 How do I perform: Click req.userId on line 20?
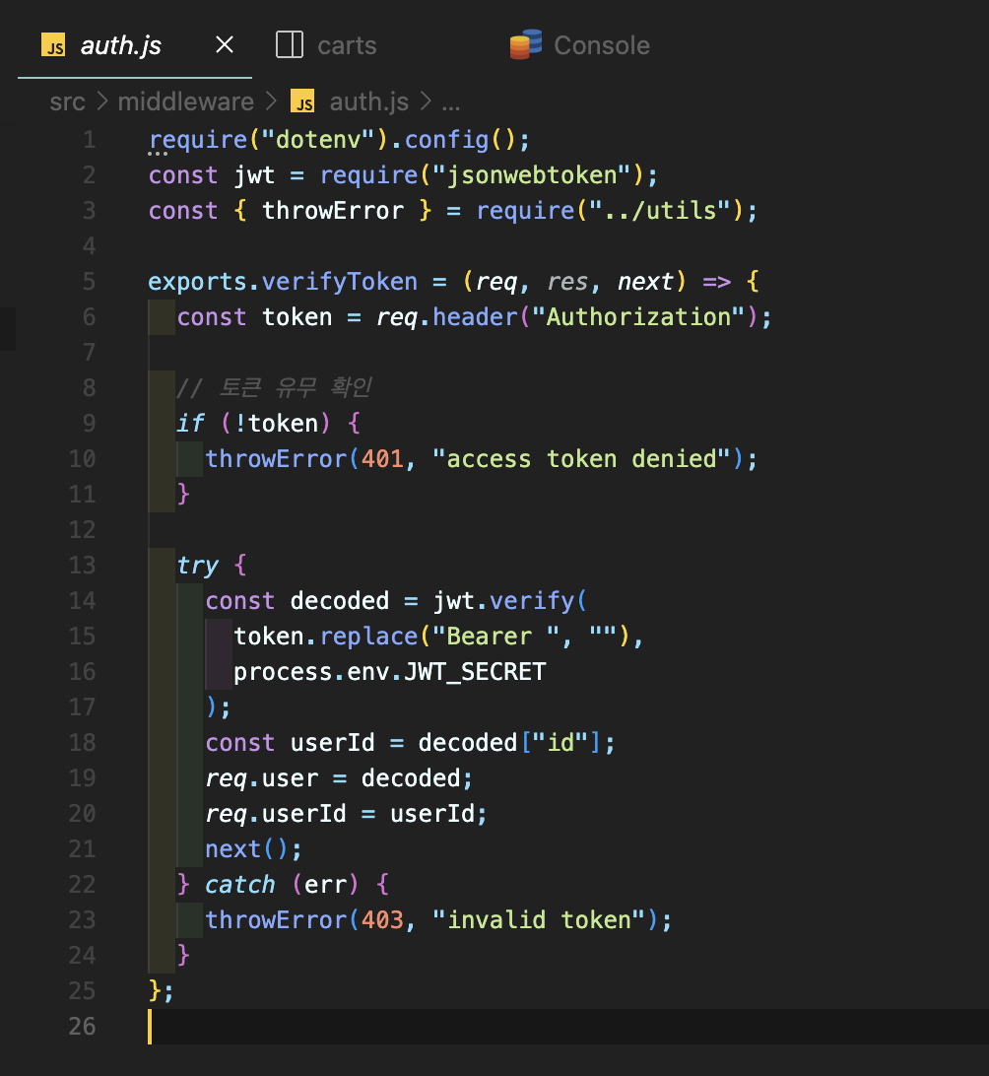276,814
